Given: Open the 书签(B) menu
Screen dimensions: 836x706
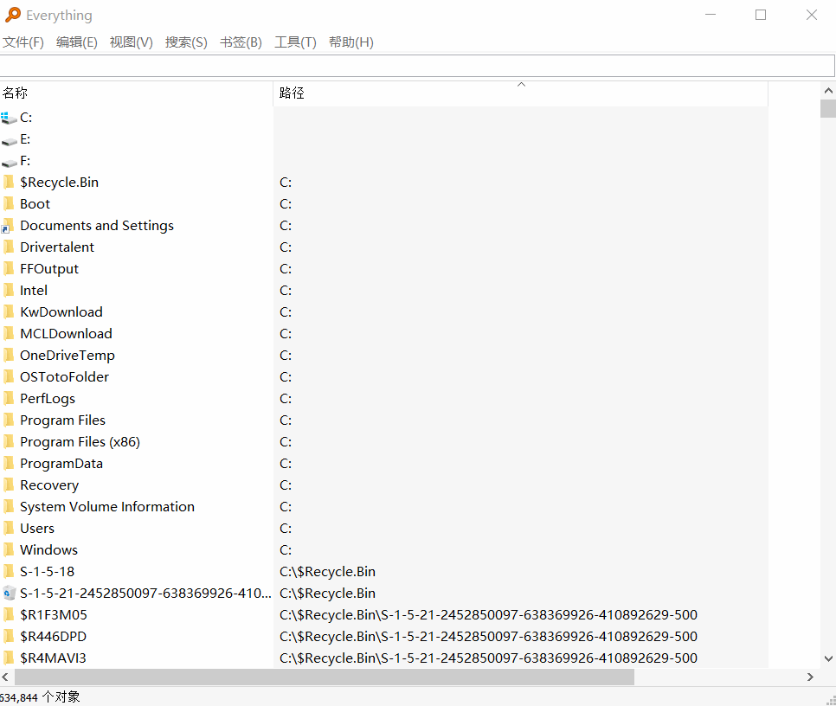Looking at the screenshot, I should 241,42.
